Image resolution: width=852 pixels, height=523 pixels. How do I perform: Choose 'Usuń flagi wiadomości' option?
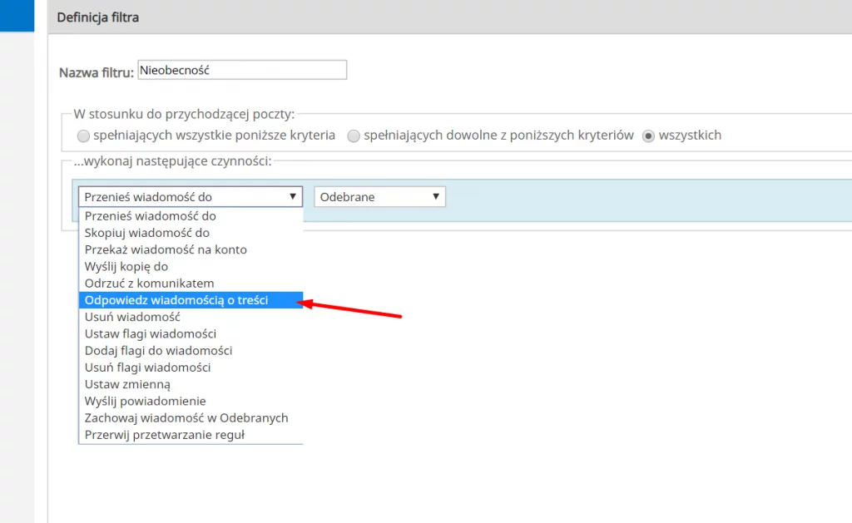point(191,368)
